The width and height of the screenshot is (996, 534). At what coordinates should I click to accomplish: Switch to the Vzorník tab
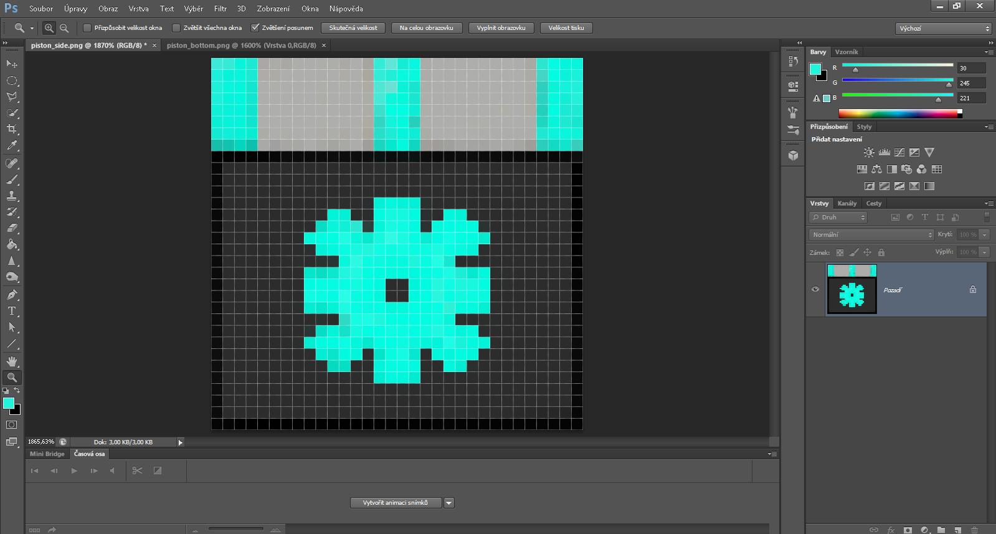pyautogui.click(x=847, y=52)
